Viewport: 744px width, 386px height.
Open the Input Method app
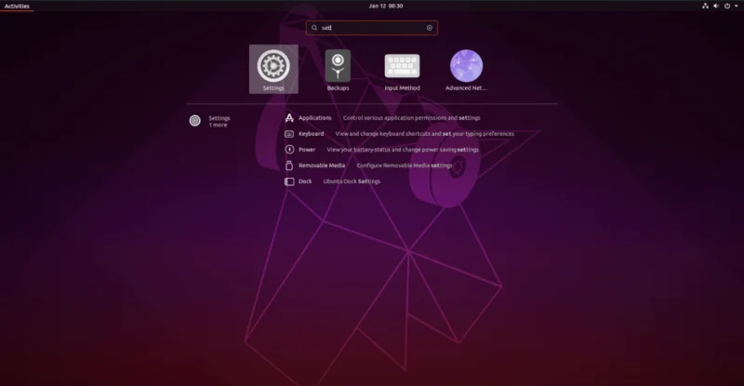pyautogui.click(x=402, y=70)
